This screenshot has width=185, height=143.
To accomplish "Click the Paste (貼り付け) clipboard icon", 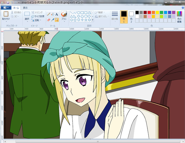I will [6, 14].
